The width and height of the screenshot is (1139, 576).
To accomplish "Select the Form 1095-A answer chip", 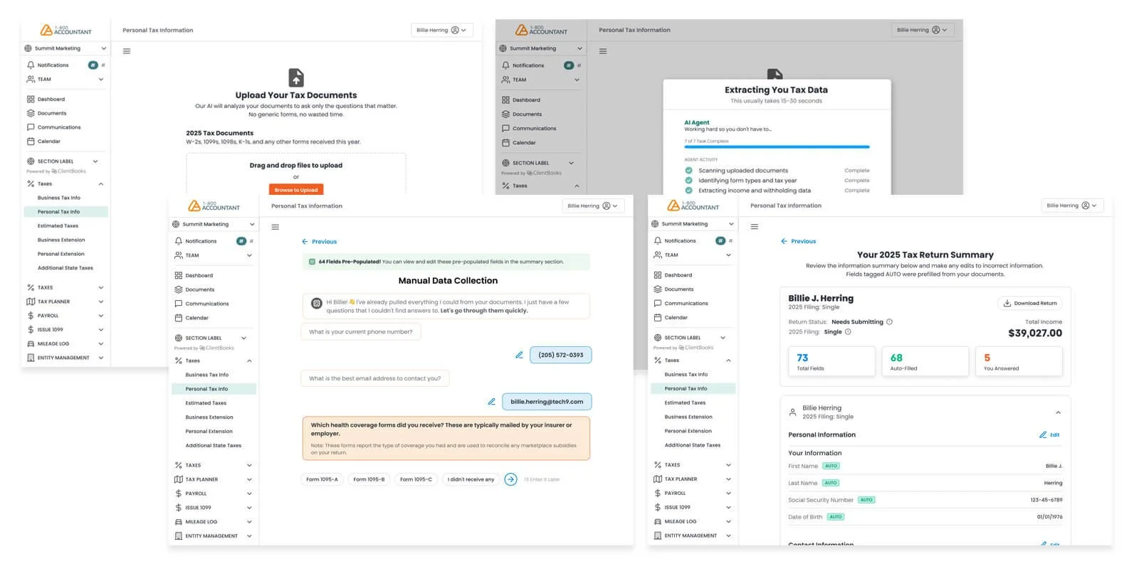I will coord(322,479).
